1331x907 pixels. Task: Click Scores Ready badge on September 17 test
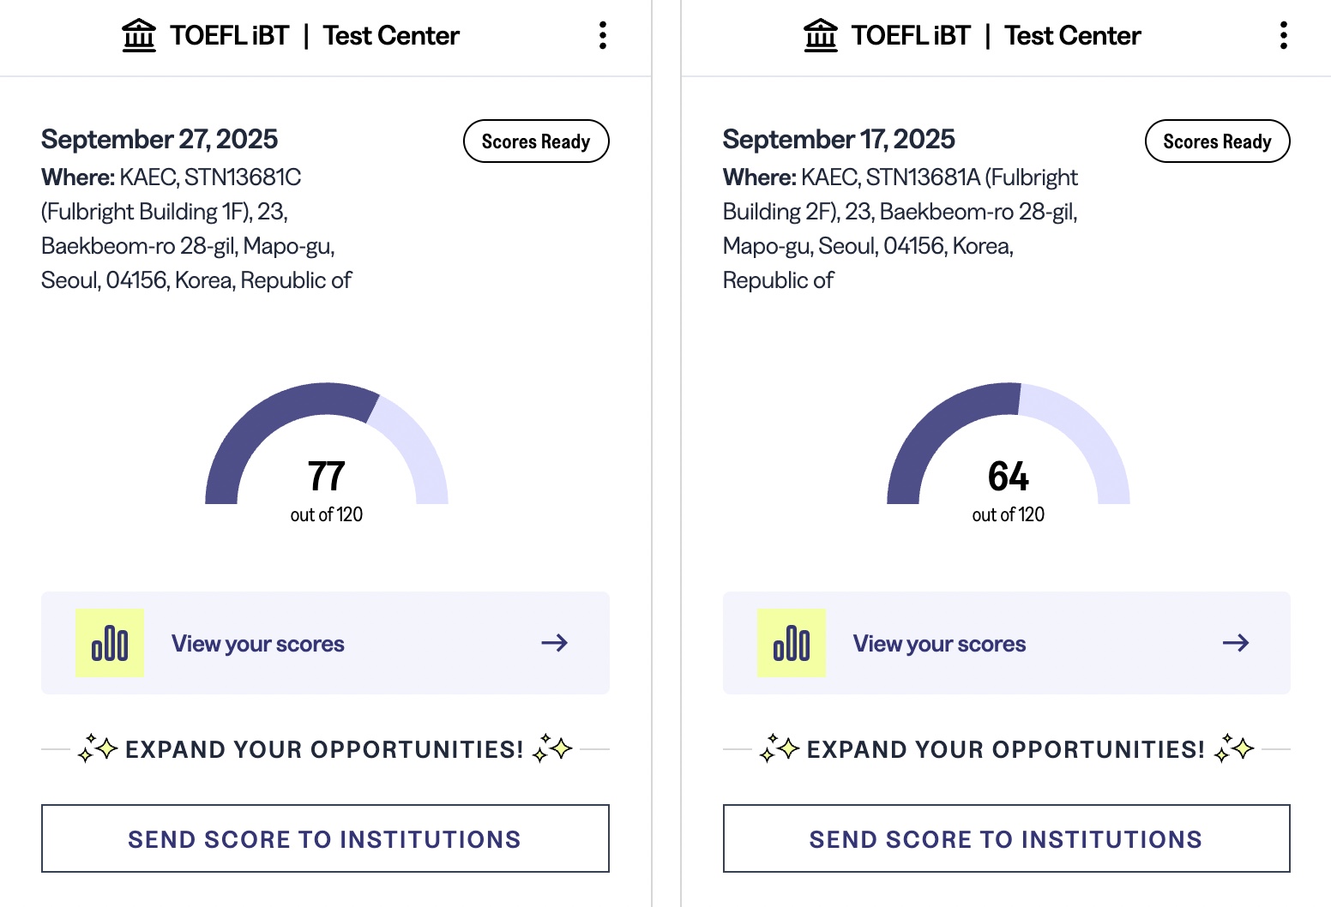(x=1217, y=141)
